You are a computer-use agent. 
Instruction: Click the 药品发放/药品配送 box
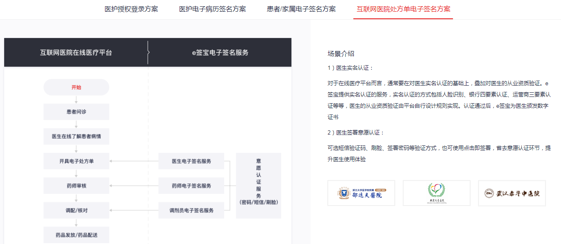pyautogui.click(x=76, y=235)
